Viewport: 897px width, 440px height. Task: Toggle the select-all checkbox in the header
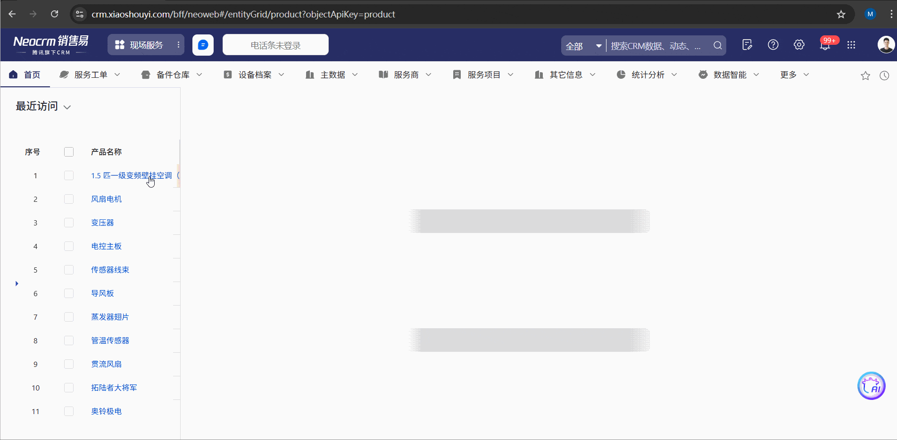69,152
